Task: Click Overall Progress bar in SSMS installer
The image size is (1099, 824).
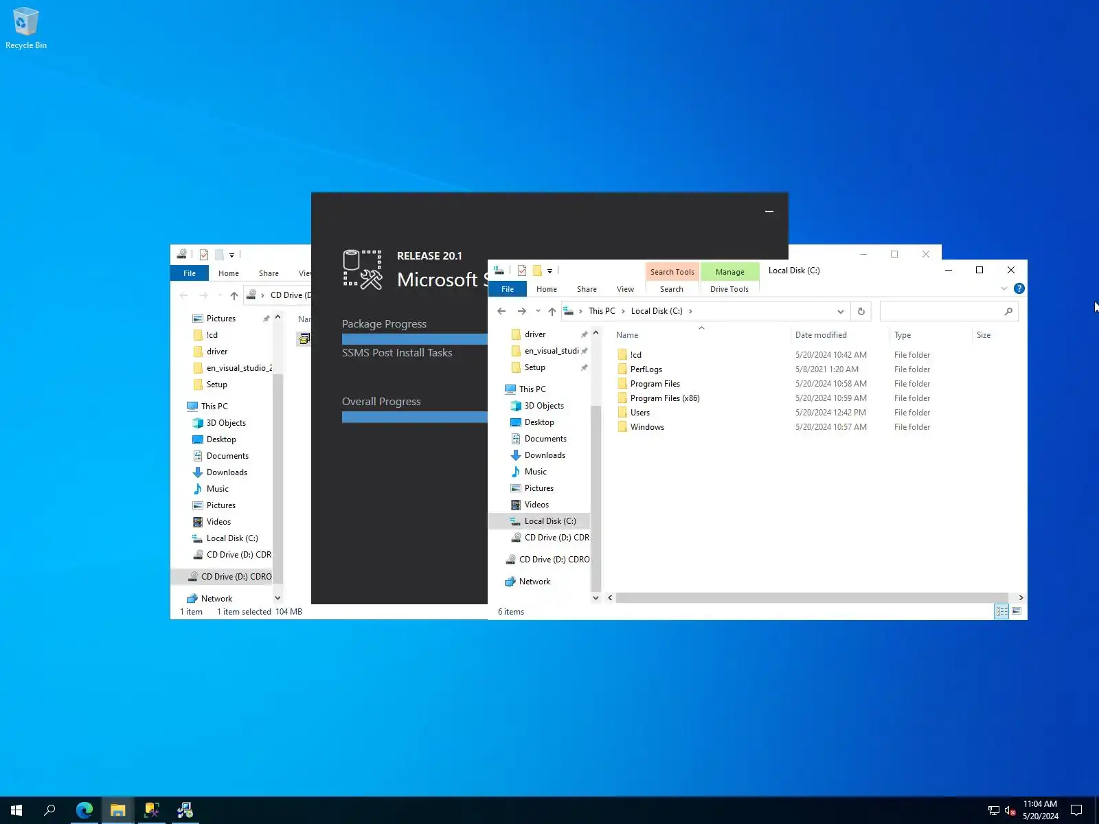Action: (415, 417)
